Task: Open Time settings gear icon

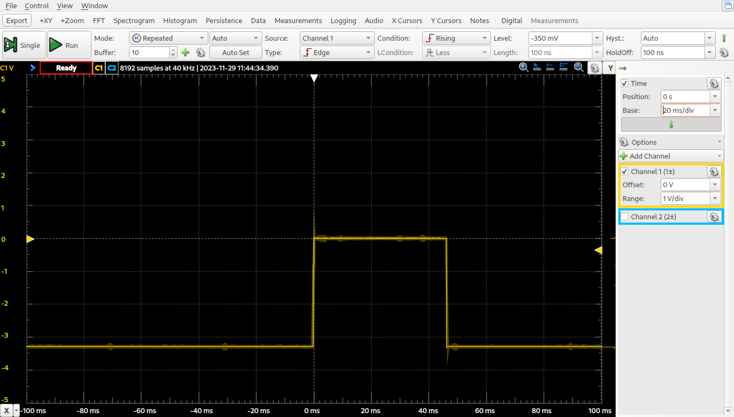Action: [x=714, y=83]
